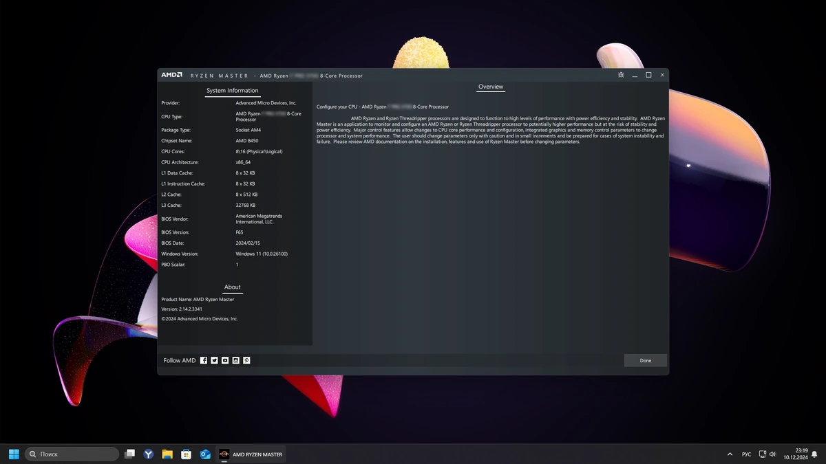This screenshot has width=826, height=464.
Task: Minimize the Ryzen Master window
Action: pyautogui.click(x=635, y=75)
